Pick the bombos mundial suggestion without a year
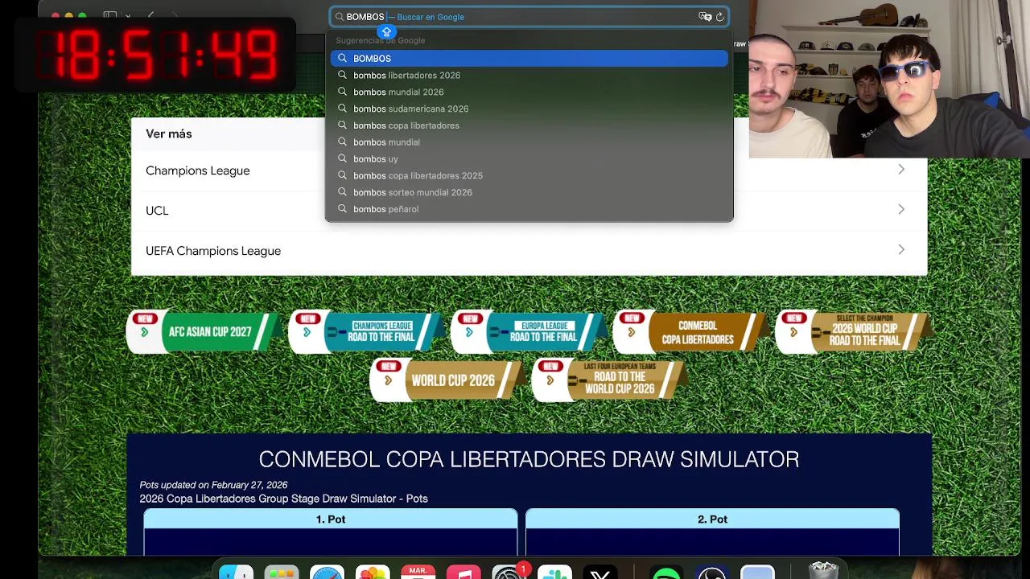1030x579 pixels. [529, 142]
